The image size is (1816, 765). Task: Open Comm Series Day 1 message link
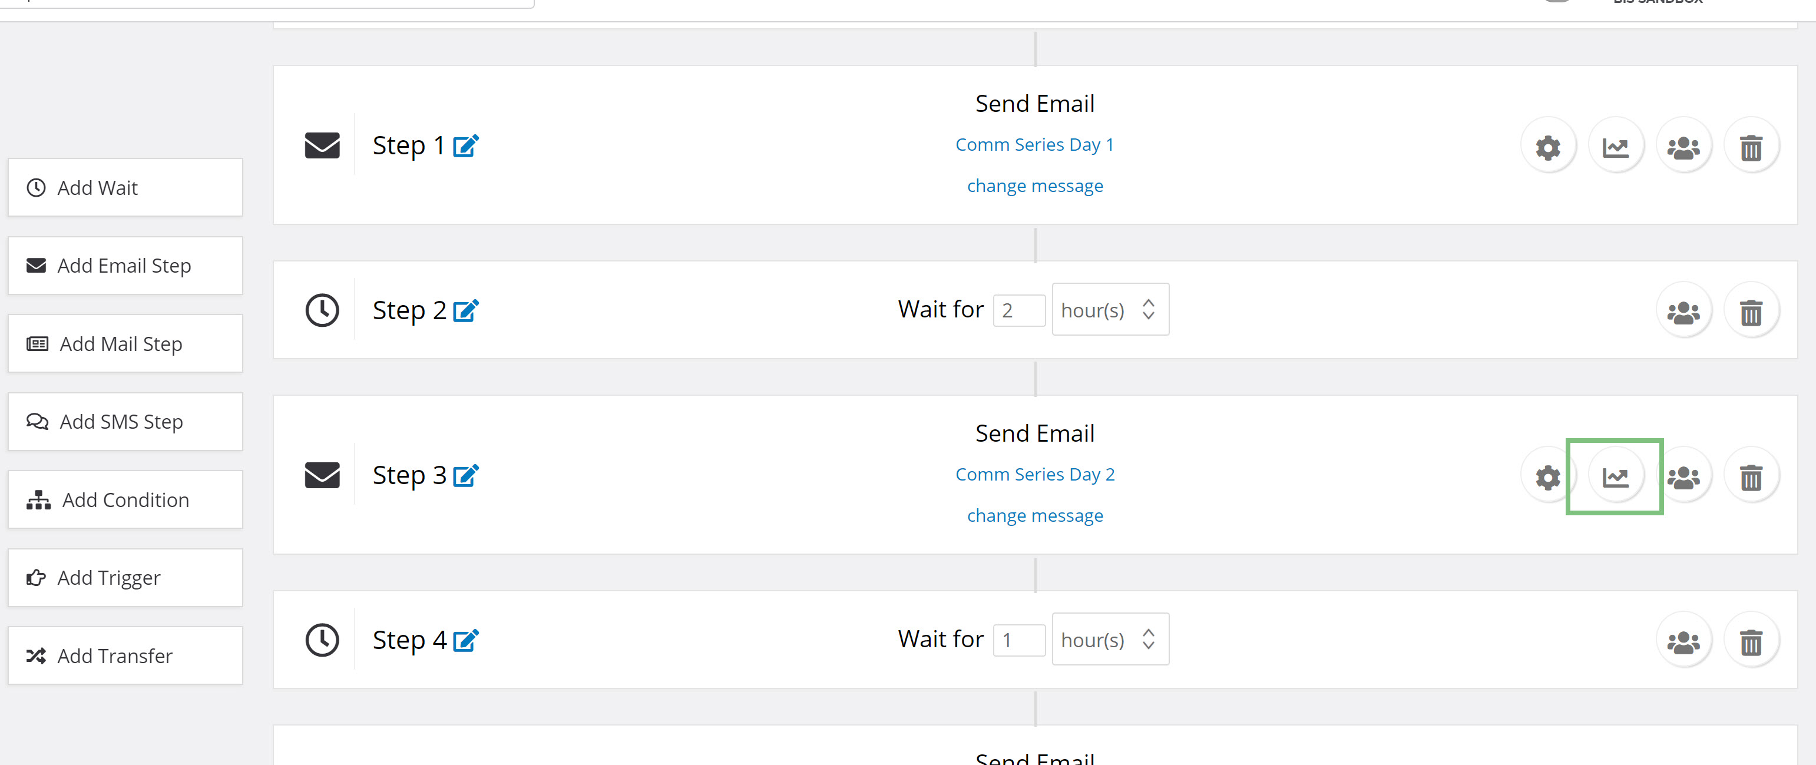(x=1035, y=144)
